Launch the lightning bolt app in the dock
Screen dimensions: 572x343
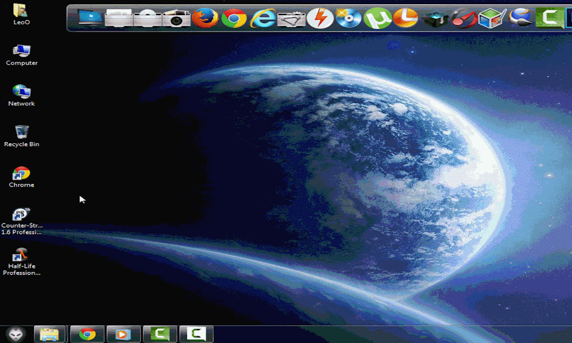tap(320, 18)
